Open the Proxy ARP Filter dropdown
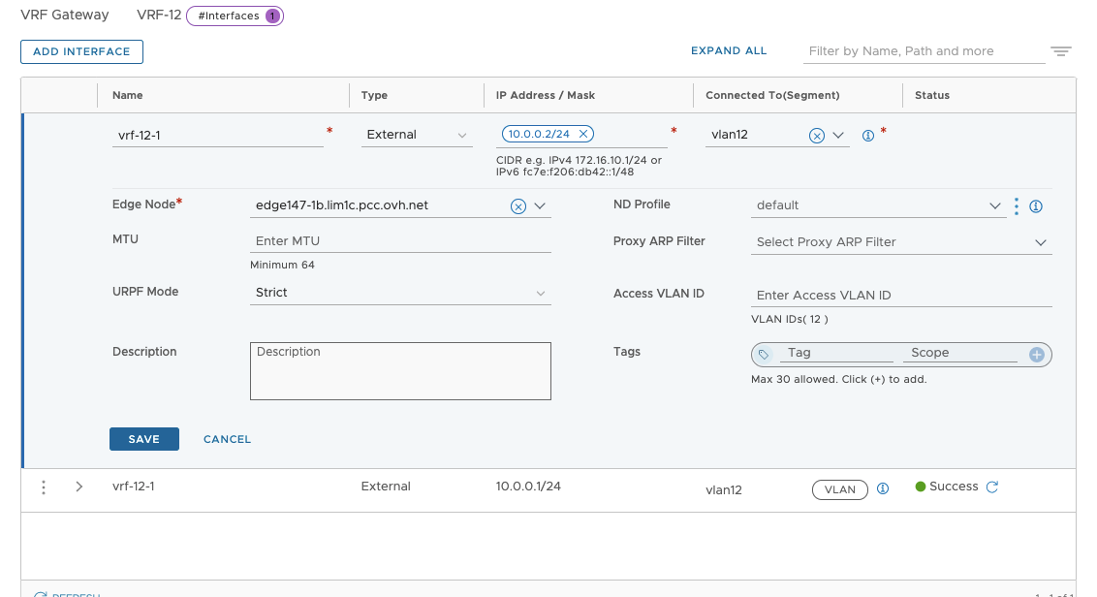Screen dimensions: 1097x597 [x=901, y=242]
